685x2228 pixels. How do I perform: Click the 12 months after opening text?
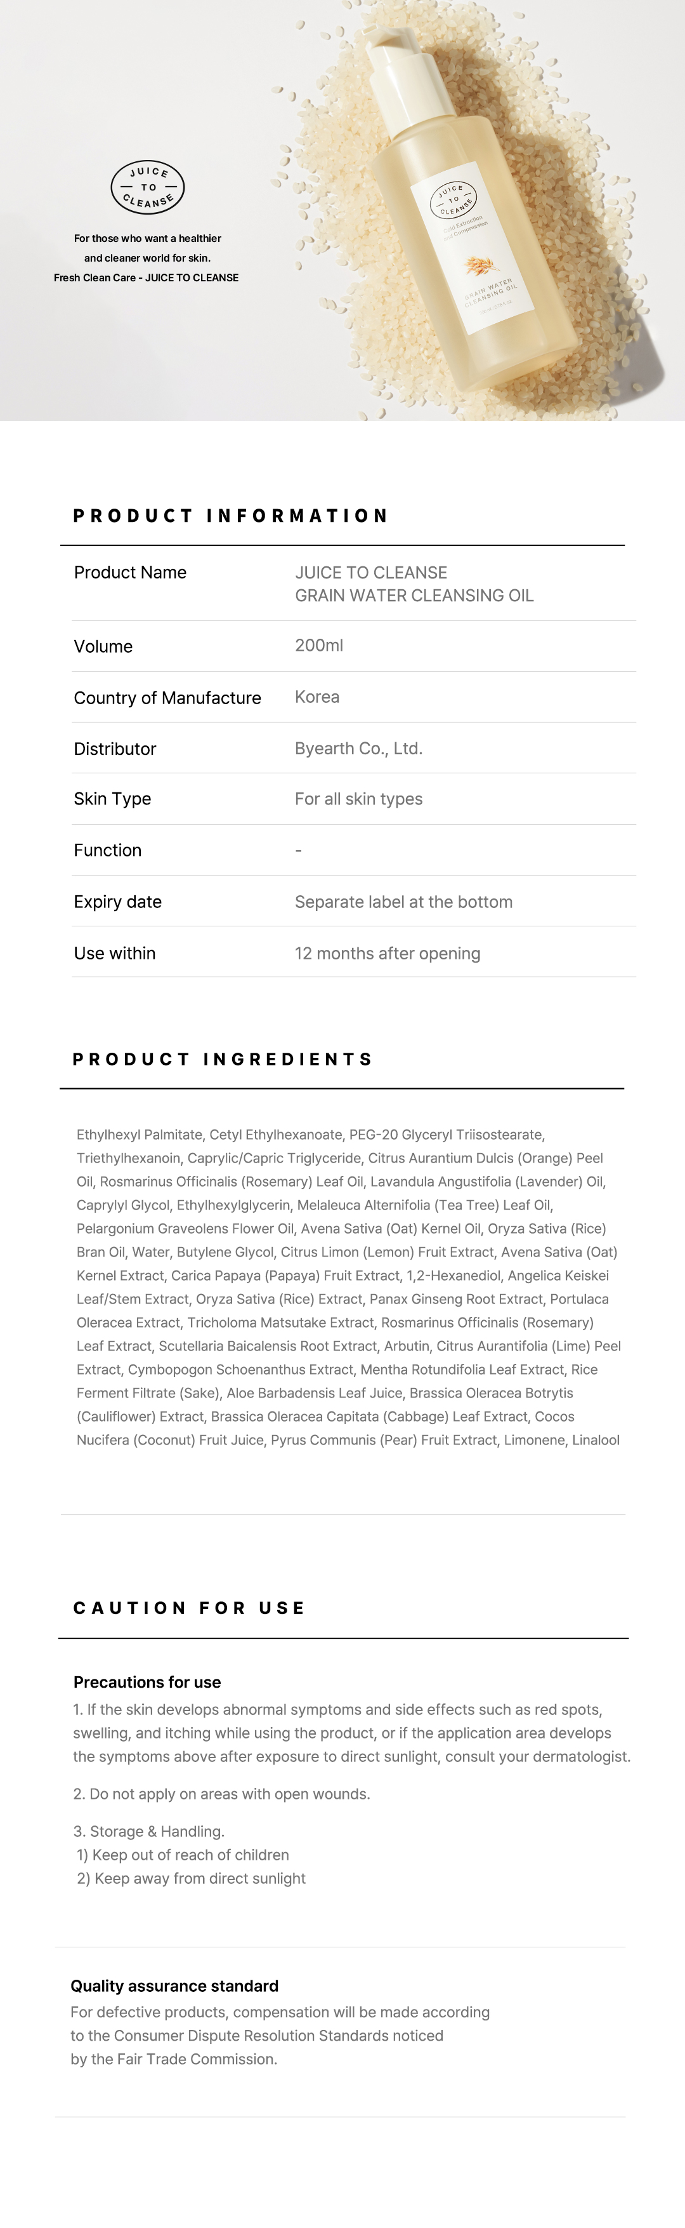[387, 953]
